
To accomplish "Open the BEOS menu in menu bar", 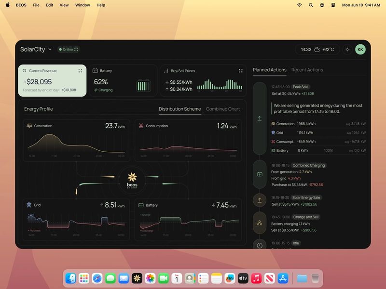I will point(21,5).
